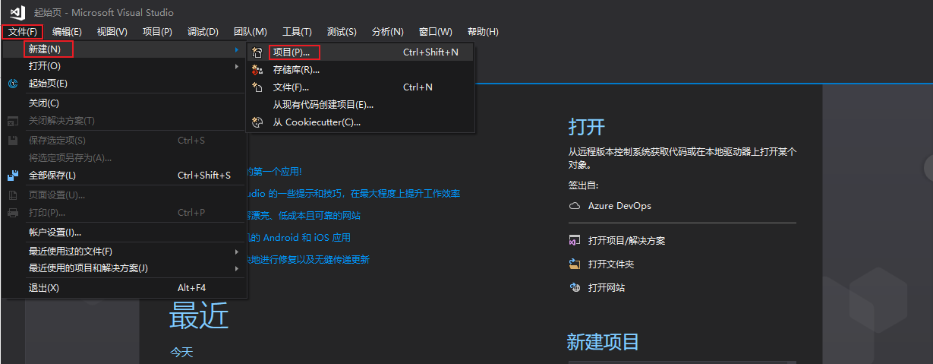Click the Azure DevOps cloud icon

click(x=575, y=206)
